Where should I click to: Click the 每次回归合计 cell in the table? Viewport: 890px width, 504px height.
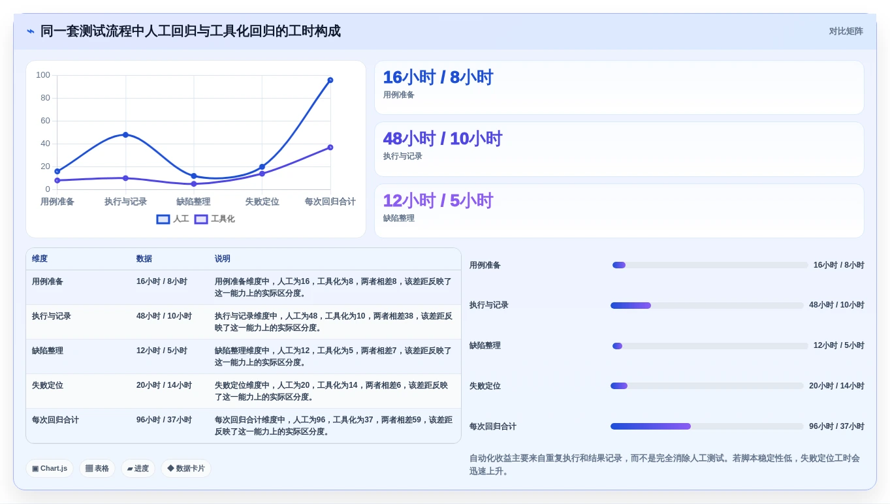78,426
